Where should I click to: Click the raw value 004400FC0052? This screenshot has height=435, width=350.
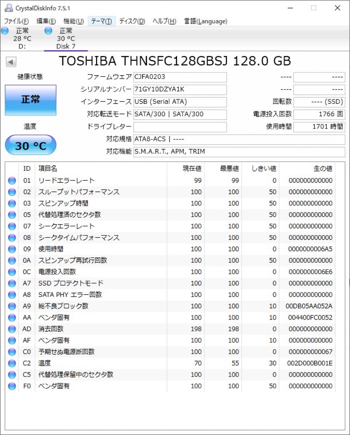[x=310, y=318]
